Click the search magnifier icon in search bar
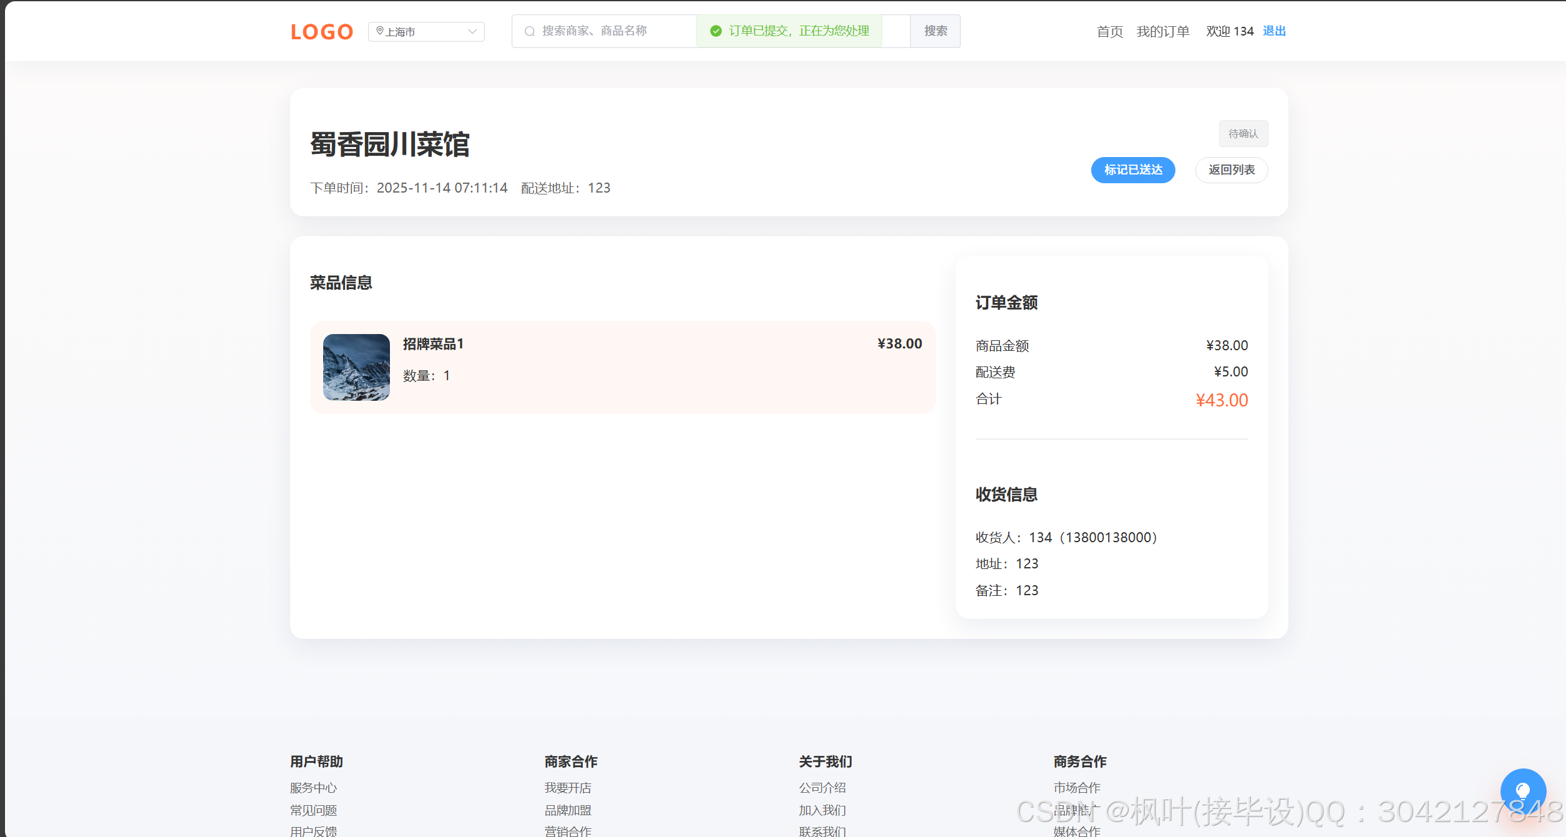1566x837 pixels. point(529,31)
